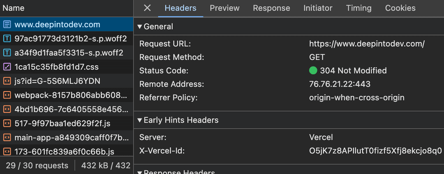The width and height of the screenshot is (444, 174).
Task: Switch to the Preview tab
Action: (x=224, y=8)
